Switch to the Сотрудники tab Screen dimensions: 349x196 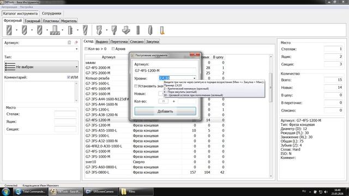click(x=51, y=13)
